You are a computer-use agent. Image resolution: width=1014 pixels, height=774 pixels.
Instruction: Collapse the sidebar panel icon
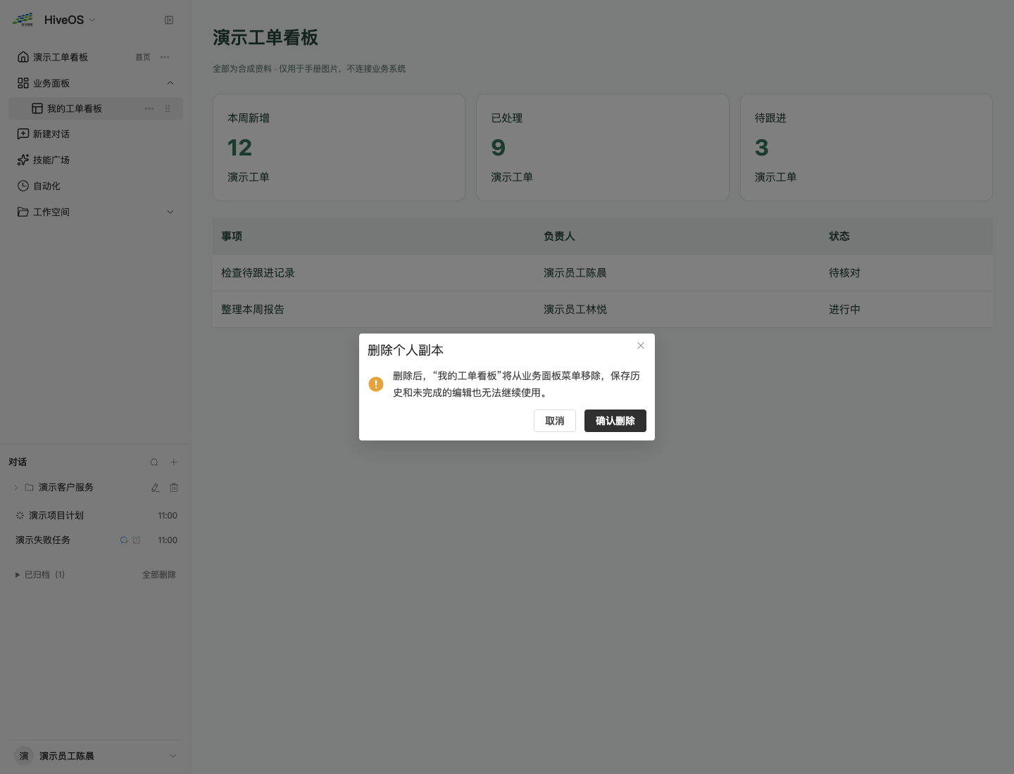tap(169, 20)
